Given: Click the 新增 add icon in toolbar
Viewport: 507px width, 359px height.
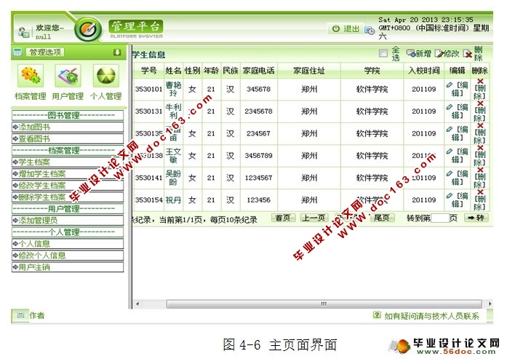Looking at the screenshot, I should 411,54.
